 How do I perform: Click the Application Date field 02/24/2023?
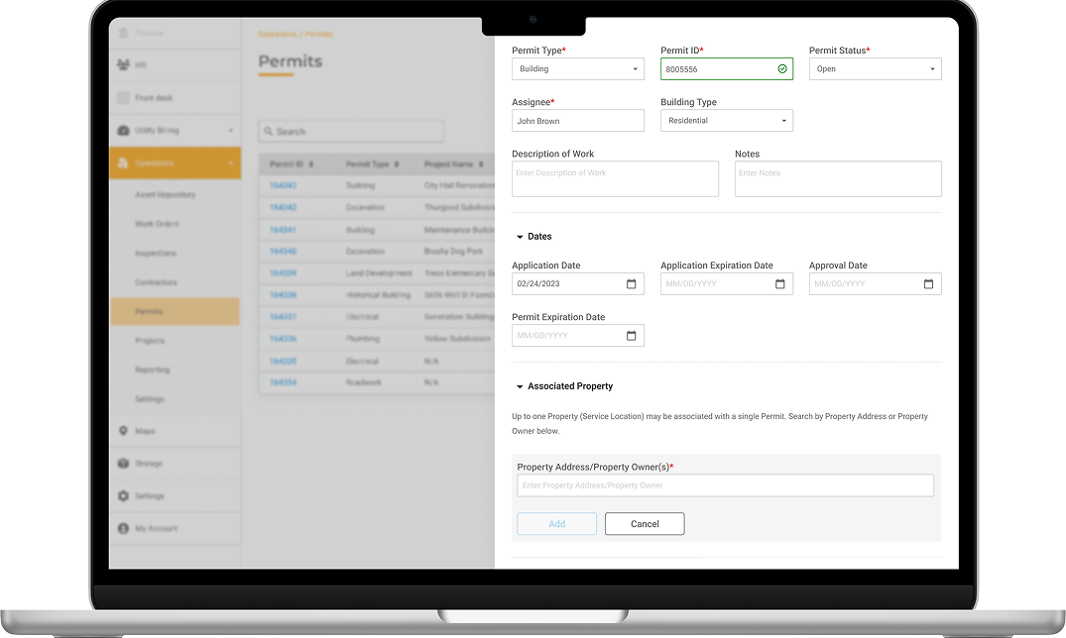578,284
